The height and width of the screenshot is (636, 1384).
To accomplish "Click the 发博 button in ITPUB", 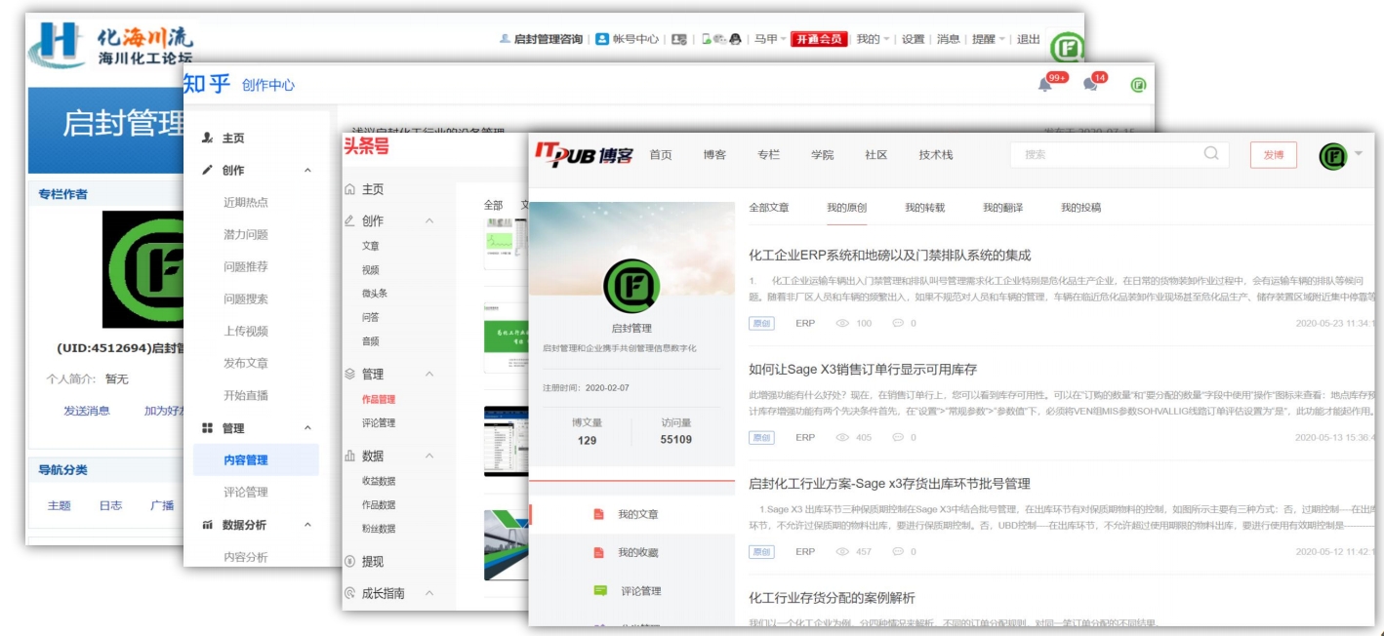I will click(1274, 155).
